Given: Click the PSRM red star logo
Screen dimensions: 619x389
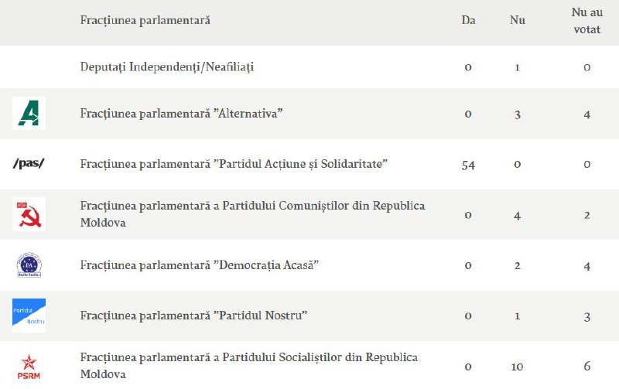Looking at the screenshot, I should (29, 366).
